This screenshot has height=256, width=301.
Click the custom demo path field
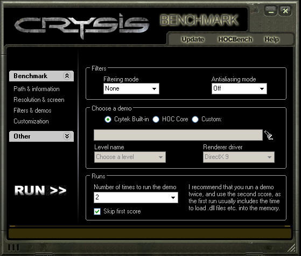tap(178, 135)
